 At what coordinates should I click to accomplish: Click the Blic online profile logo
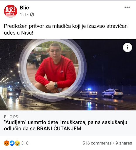click(x=11, y=11)
